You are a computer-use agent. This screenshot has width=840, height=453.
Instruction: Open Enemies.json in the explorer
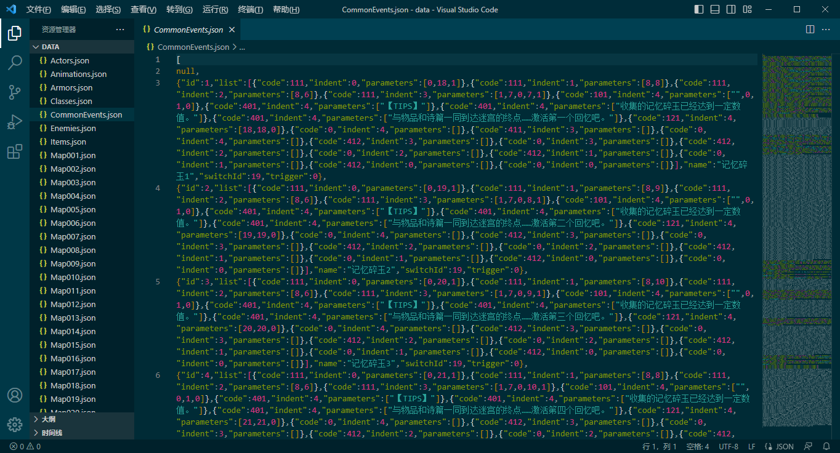(x=73, y=128)
